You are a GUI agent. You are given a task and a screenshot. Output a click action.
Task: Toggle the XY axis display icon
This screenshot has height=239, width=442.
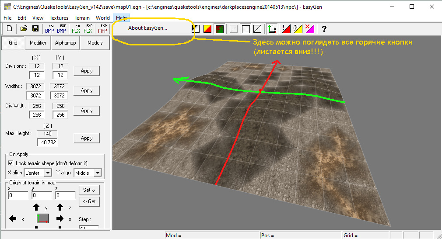[272, 29]
